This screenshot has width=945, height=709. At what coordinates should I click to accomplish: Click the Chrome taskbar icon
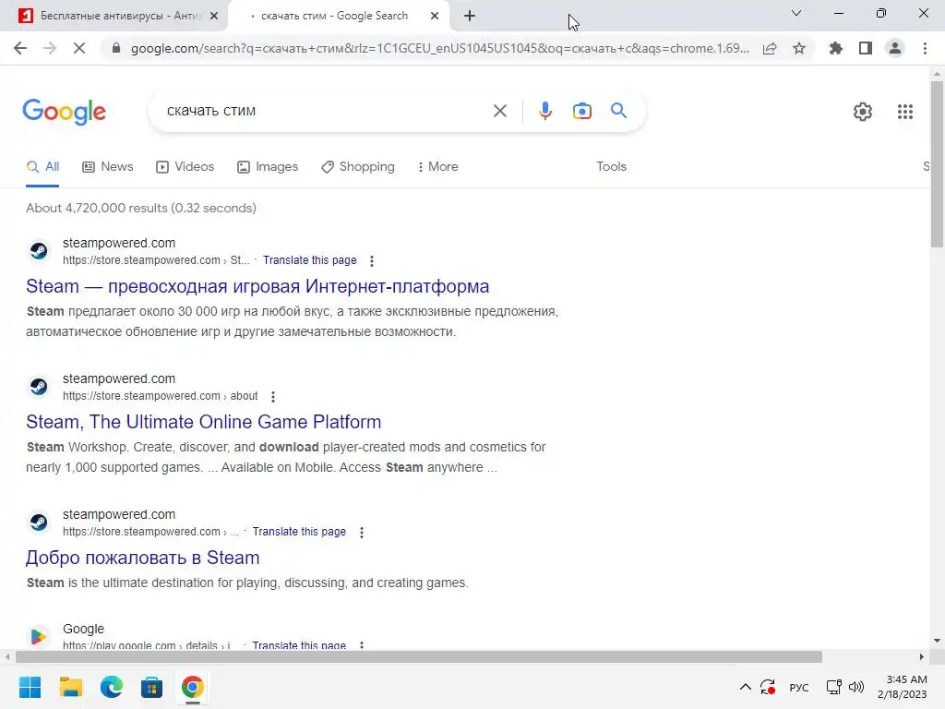192,687
